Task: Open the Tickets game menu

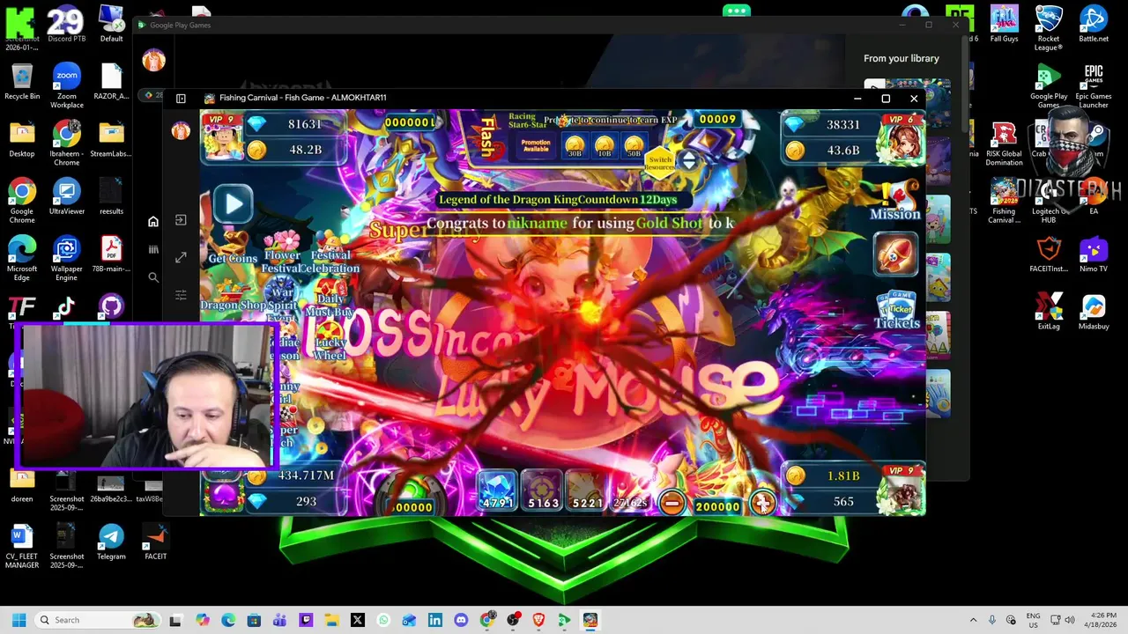Action: coord(897,311)
